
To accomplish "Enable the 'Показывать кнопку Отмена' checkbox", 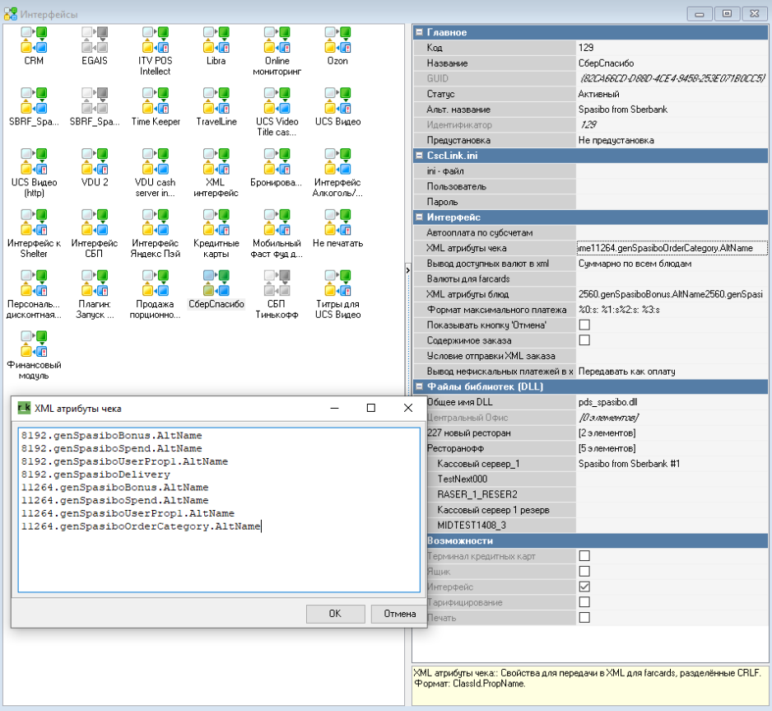I will [x=584, y=325].
